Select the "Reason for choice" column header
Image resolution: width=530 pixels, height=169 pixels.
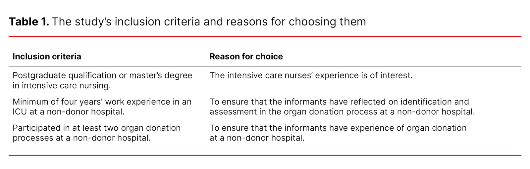246,57
